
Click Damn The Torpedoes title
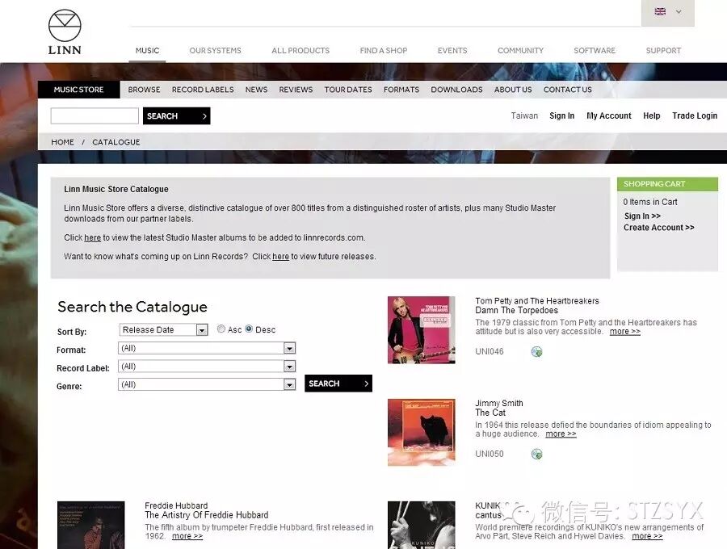click(516, 310)
